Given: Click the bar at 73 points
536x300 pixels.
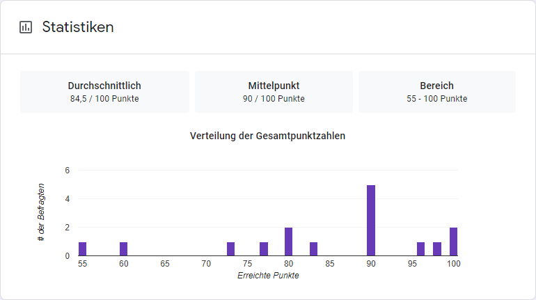Looking at the screenshot, I should [x=231, y=249].
